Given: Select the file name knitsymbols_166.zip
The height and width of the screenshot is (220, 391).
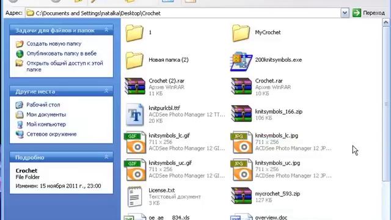Looking at the screenshot, I should pyautogui.click(x=279, y=111).
